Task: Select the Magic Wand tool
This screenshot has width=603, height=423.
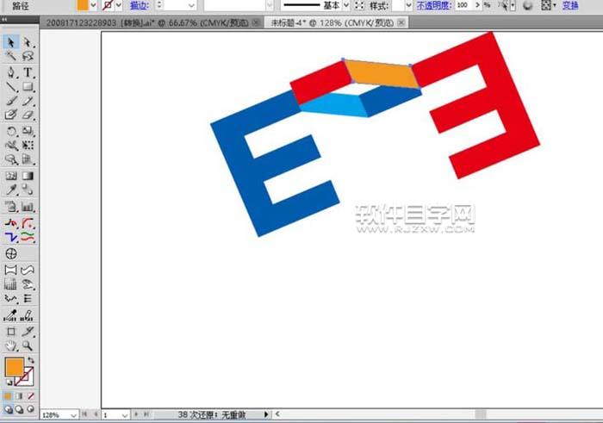Action: [11, 56]
